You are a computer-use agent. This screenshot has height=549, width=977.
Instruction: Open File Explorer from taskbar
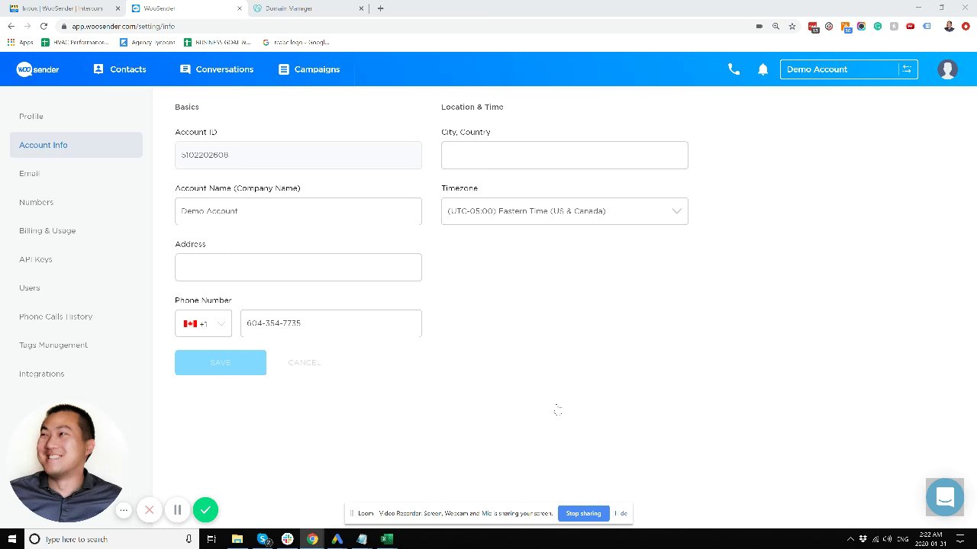[237, 539]
